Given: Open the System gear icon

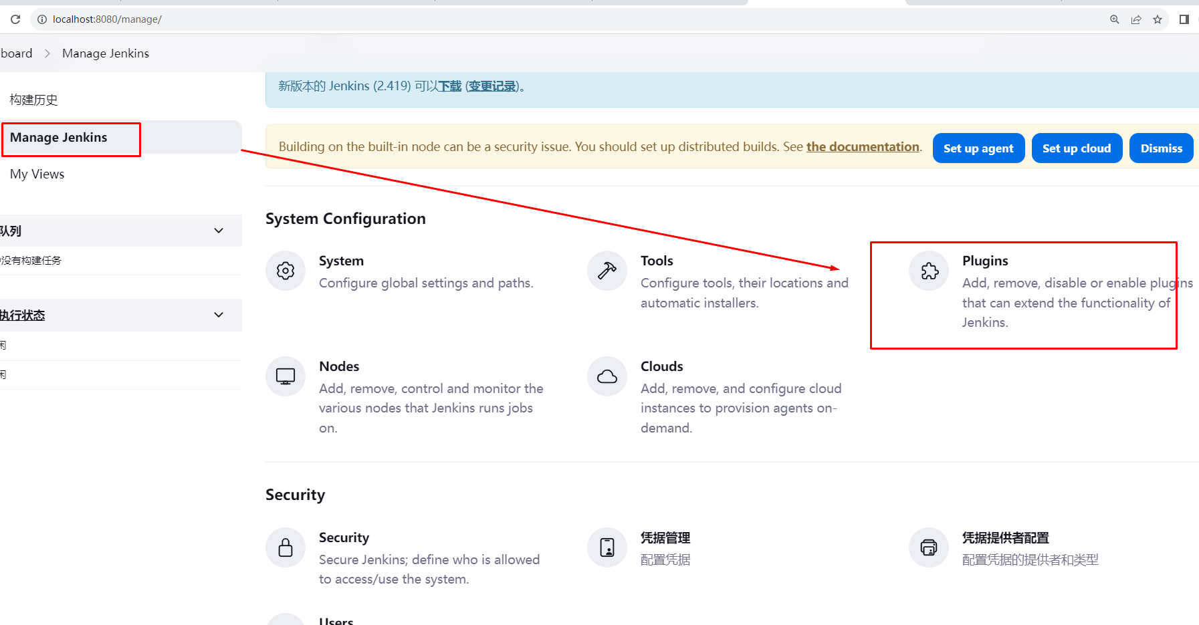Looking at the screenshot, I should click(286, 271).
